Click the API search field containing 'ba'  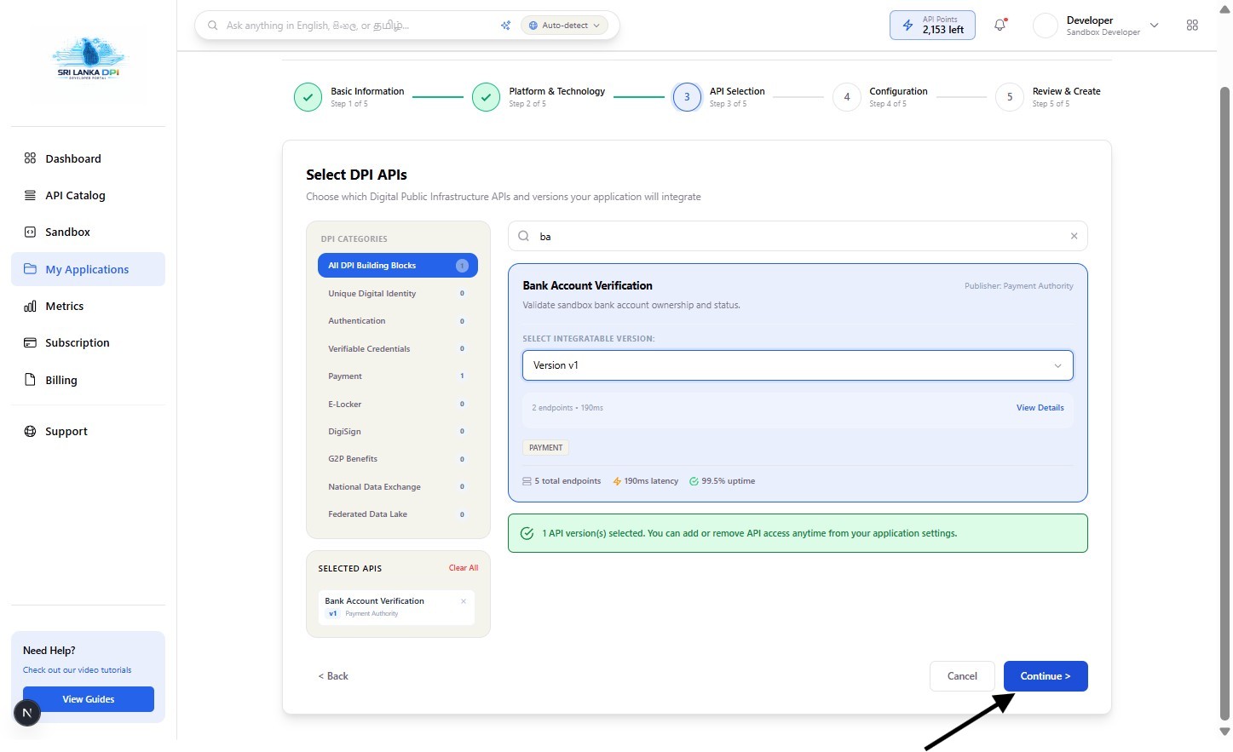[x=798, y=236]
